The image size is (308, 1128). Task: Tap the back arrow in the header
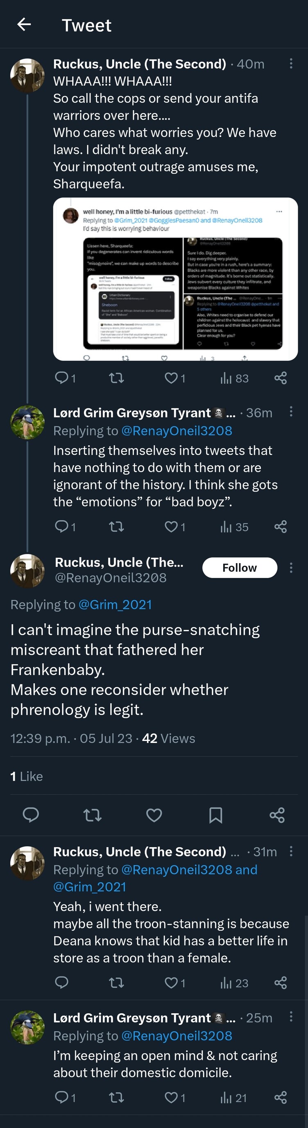click(24, 25)
